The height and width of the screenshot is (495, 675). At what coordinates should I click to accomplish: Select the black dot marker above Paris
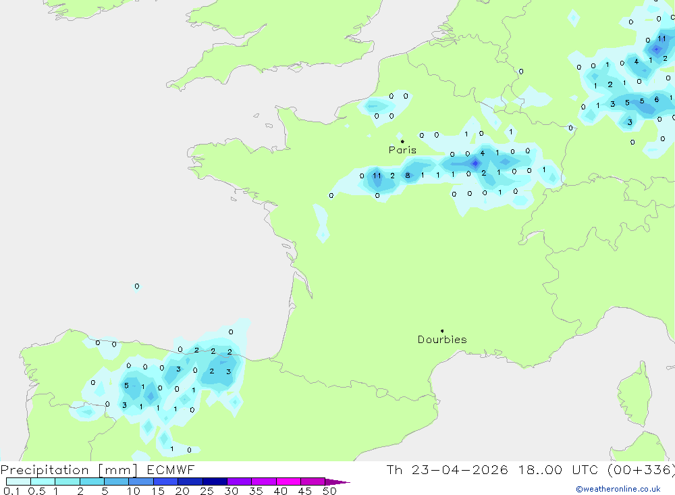tap(402, 141)
